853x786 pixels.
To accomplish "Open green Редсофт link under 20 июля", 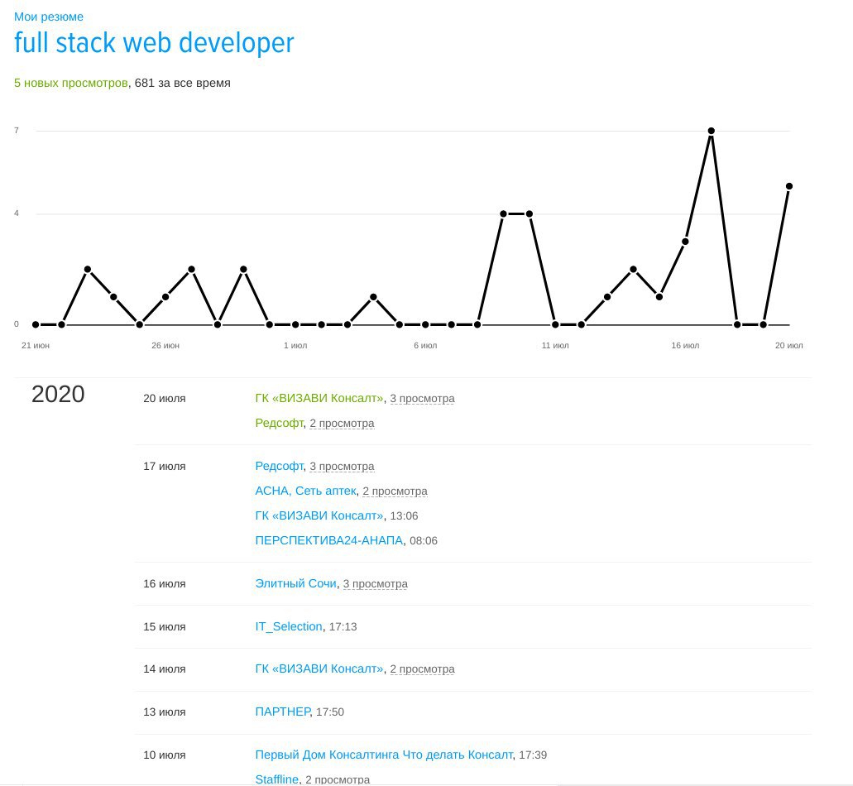I will coord(279,423).
